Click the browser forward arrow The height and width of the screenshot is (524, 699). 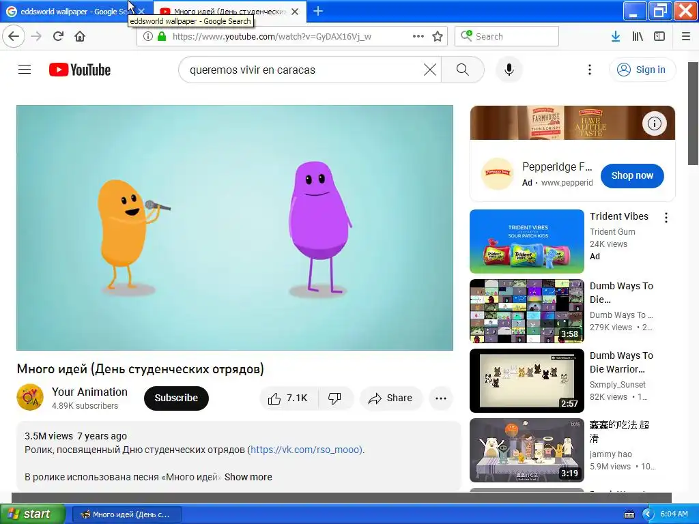[x=36, y=36]
